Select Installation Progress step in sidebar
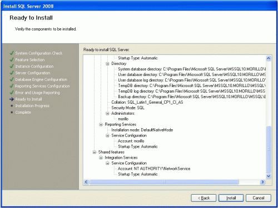Screen dimensions: 278x208 32,106
